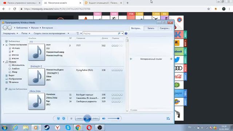Image resolution: width=233 pixels, height=131 pixels.
Task: Select Альбом in the navigation tree
Action: coord(16,69)
